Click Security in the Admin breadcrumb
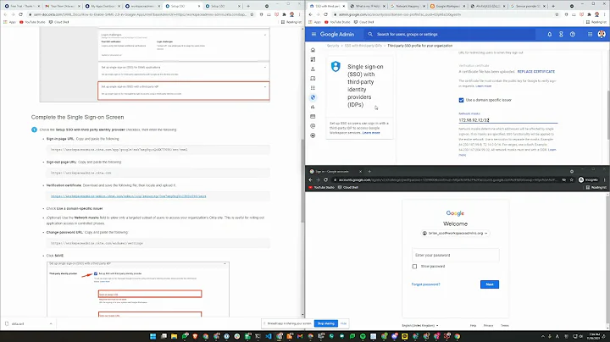610x342 pixels. pos(333,46)
